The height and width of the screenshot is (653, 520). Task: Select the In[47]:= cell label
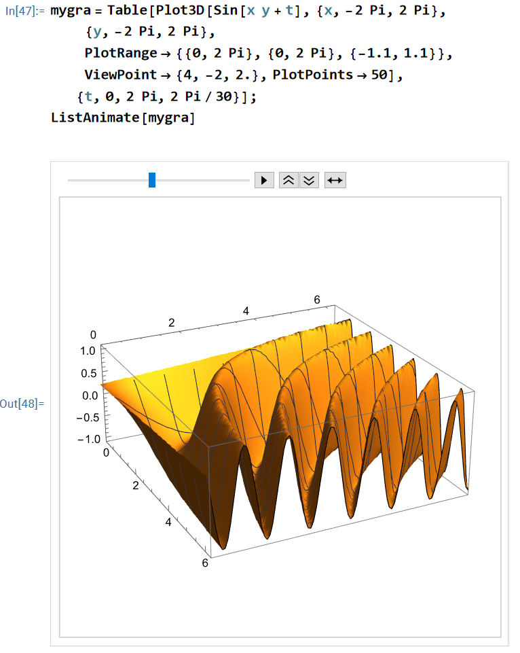tap(25, 11)
